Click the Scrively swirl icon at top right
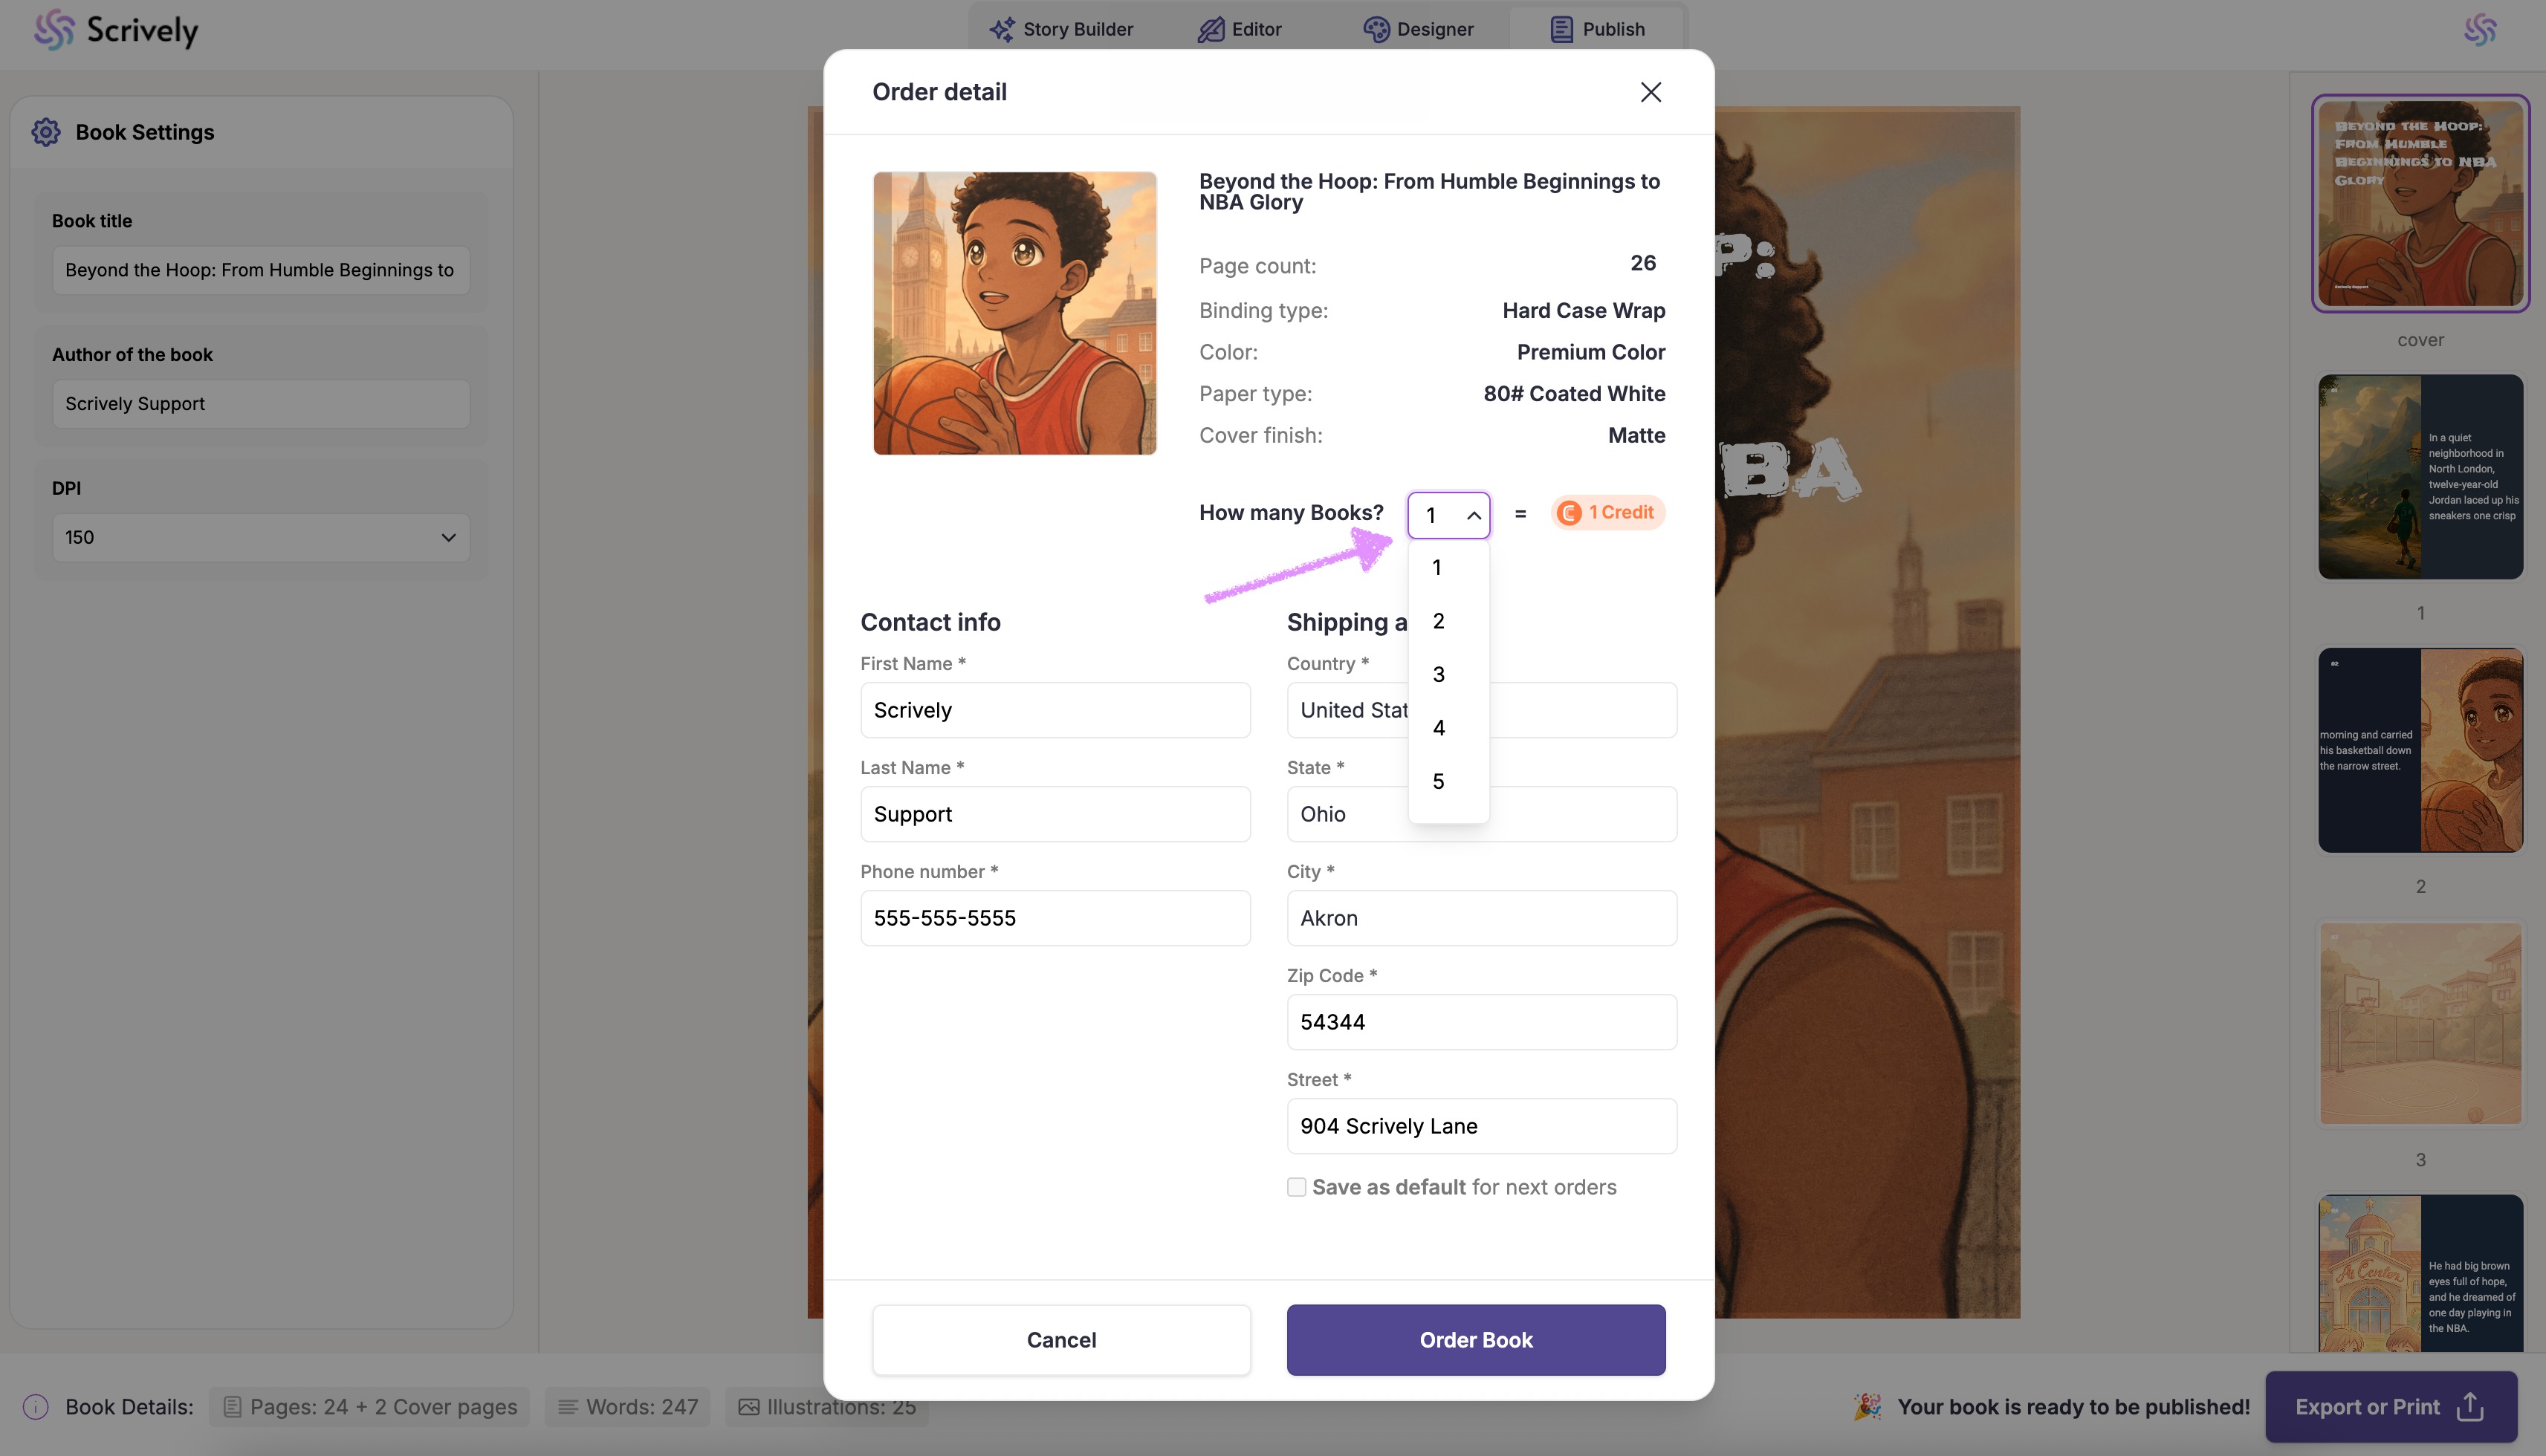2546x1456 pixels. (2480, 30)
